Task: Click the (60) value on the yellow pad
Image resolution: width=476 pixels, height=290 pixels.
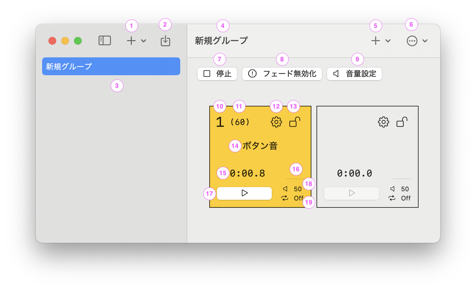Action: coord(240,122)
